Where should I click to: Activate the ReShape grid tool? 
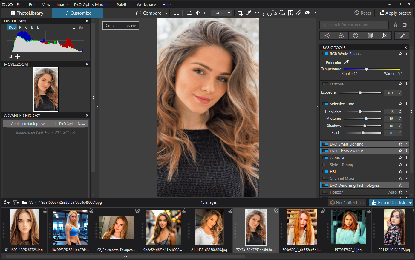(x=290, y=13)
